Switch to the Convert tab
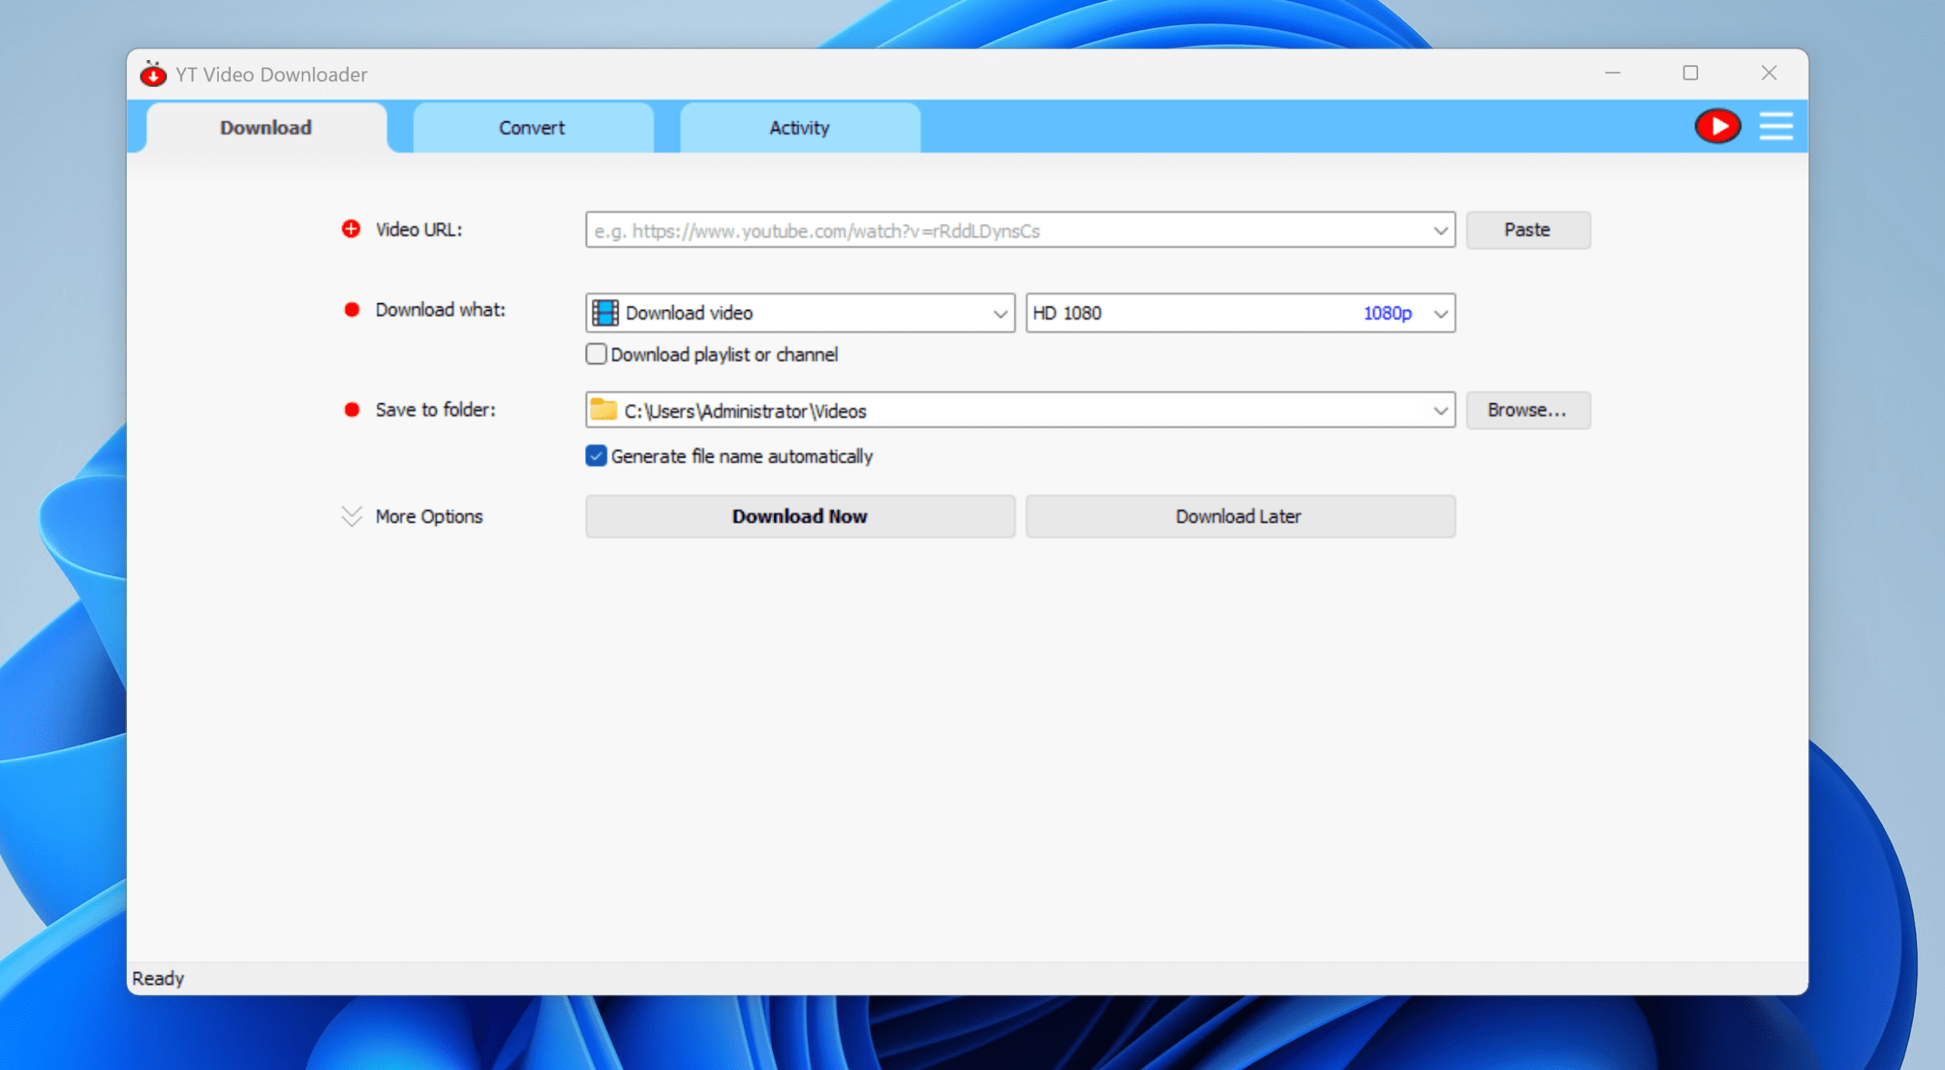 coord(533,128)
